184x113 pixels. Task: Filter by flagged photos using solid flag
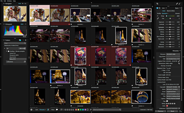57,109
